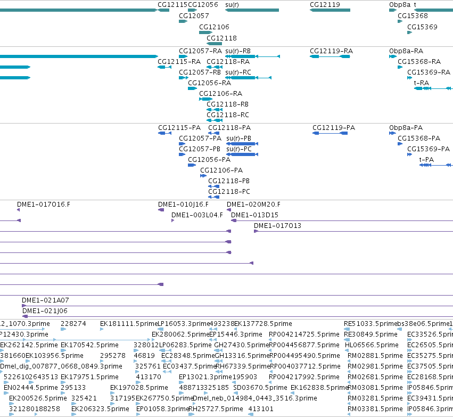The width and height of the screenshot is (453, 417).
Task: Click EST RH25727.5prime label
Action: click(216, 410)
